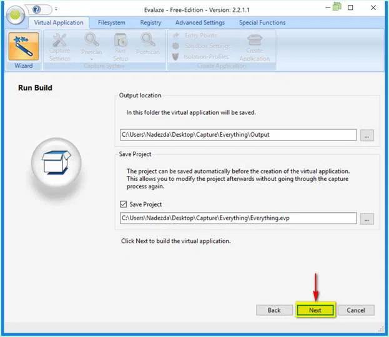The width and height of the screenshot is (389, 337).
Task: Open Entry Points in the ribbon
Action: click(x=195, y=36)
